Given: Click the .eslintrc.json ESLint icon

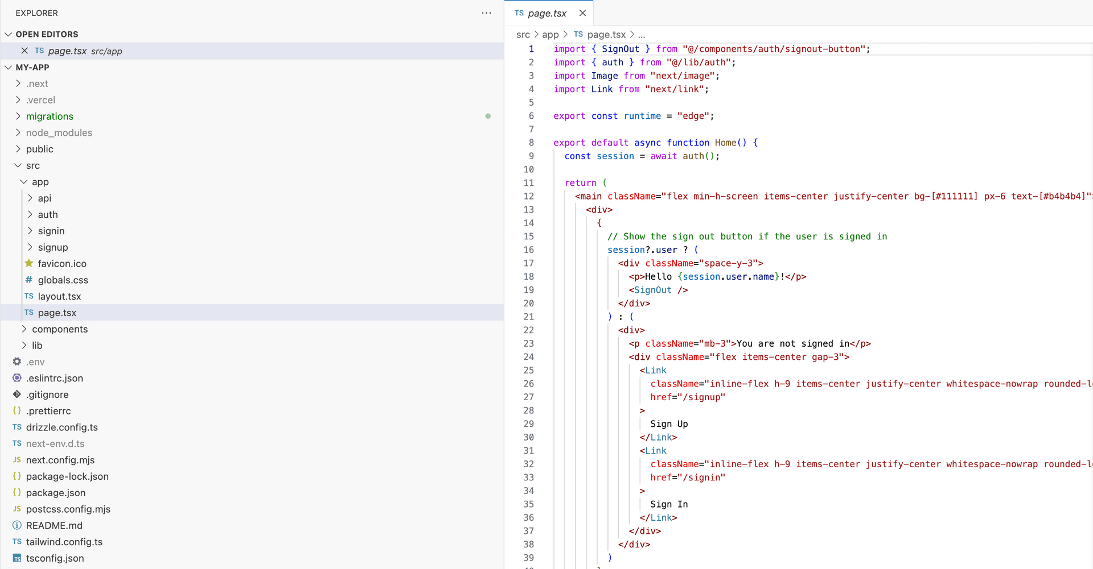Looking at the screenshot, I should click(17, 378).
